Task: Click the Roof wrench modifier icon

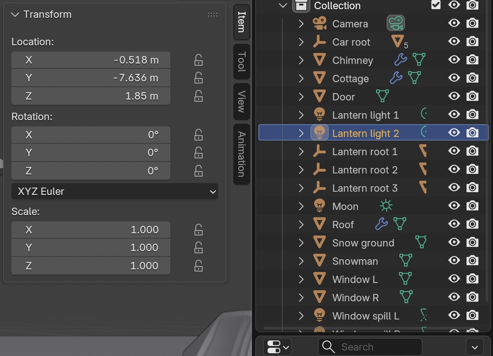Action: [x=381, y=224]
